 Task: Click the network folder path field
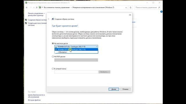76,72
